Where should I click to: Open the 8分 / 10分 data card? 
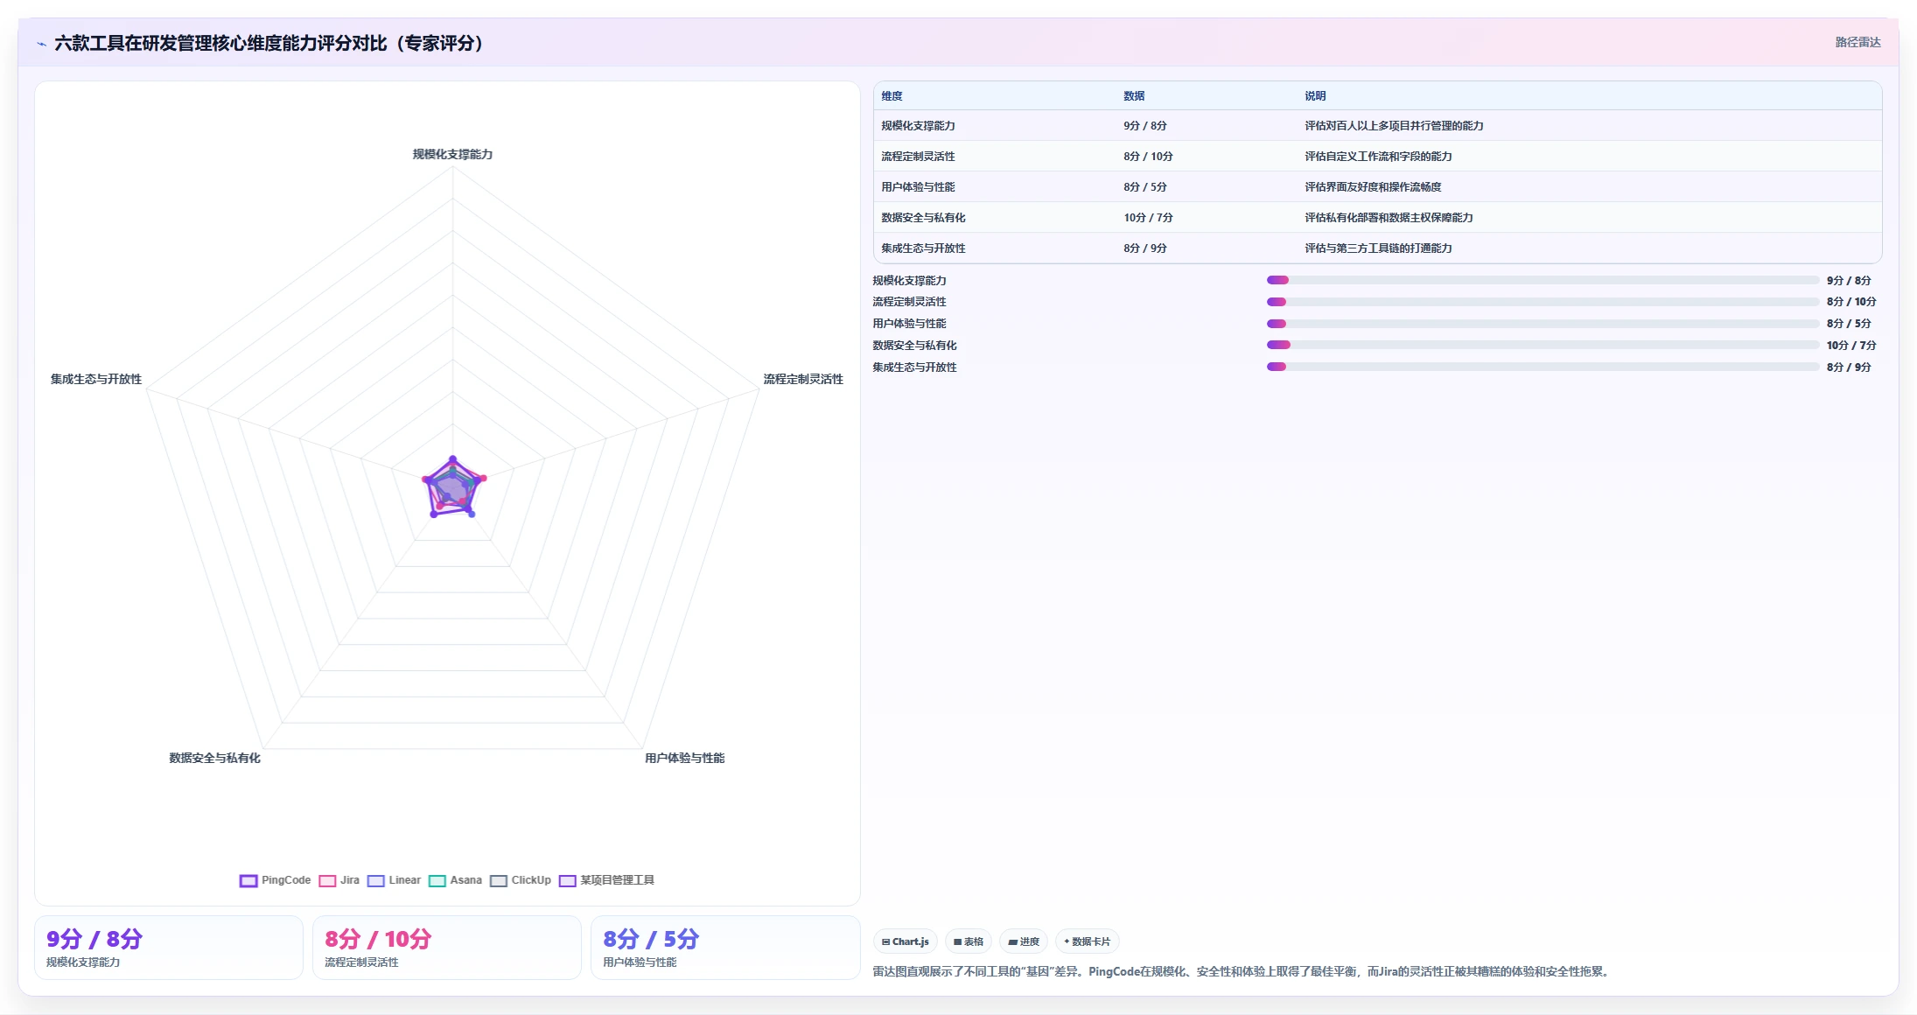click(447, 948)
